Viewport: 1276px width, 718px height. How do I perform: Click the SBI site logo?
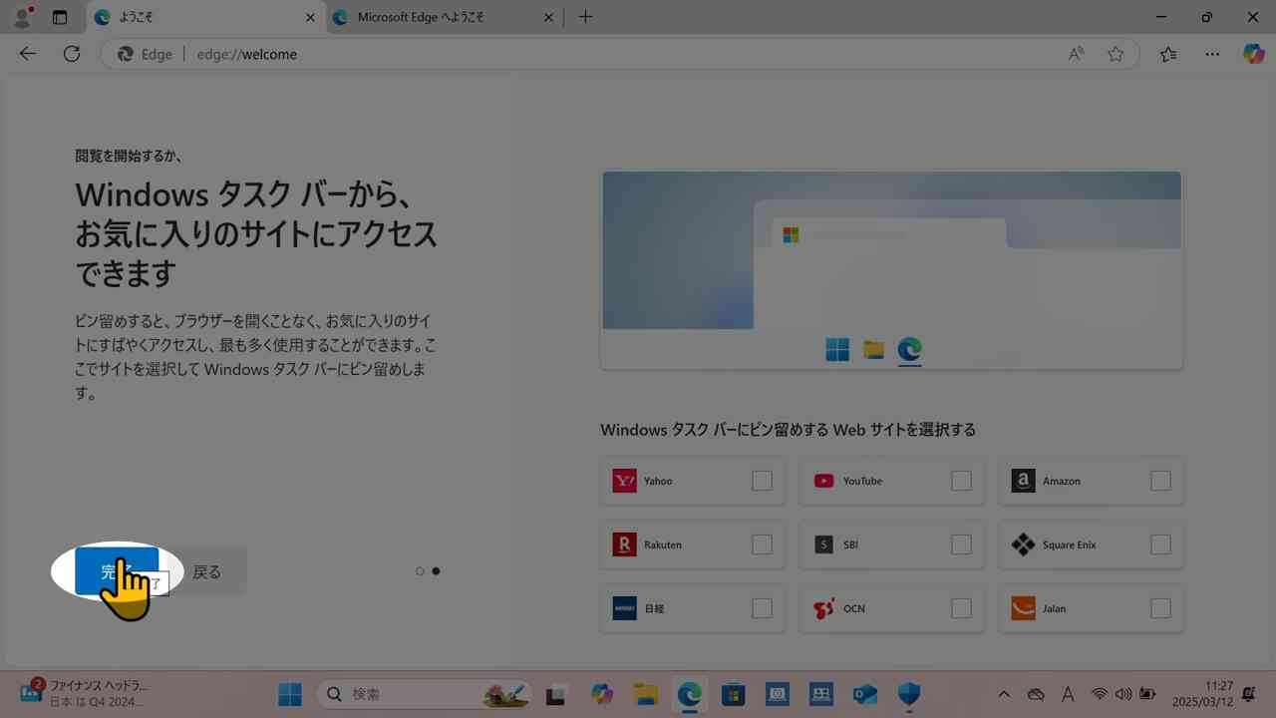tap(823, 544)
